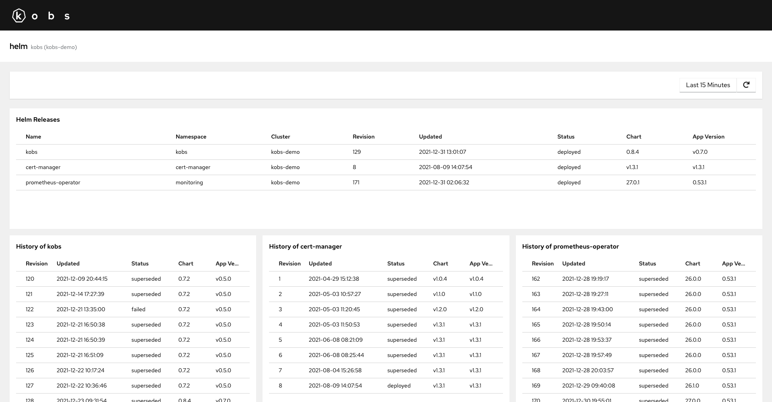Click app version v0.7.0 in Helm Releases
The width and height of the screenshot is (772, 402).
(x=700, y=152)
